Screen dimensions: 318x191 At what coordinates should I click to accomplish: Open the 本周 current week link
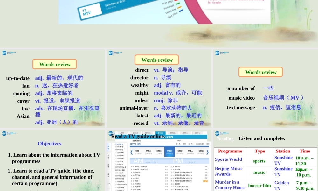[183, 144]
